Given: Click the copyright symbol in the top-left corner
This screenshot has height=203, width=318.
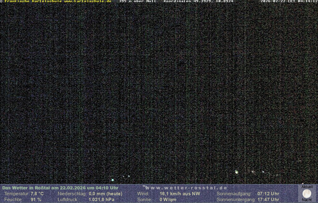Looking at the screenshot, I should (x=1, y=1).
